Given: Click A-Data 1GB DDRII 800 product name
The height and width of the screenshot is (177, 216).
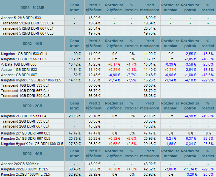Looking at the screenshot, I should 18,64.
